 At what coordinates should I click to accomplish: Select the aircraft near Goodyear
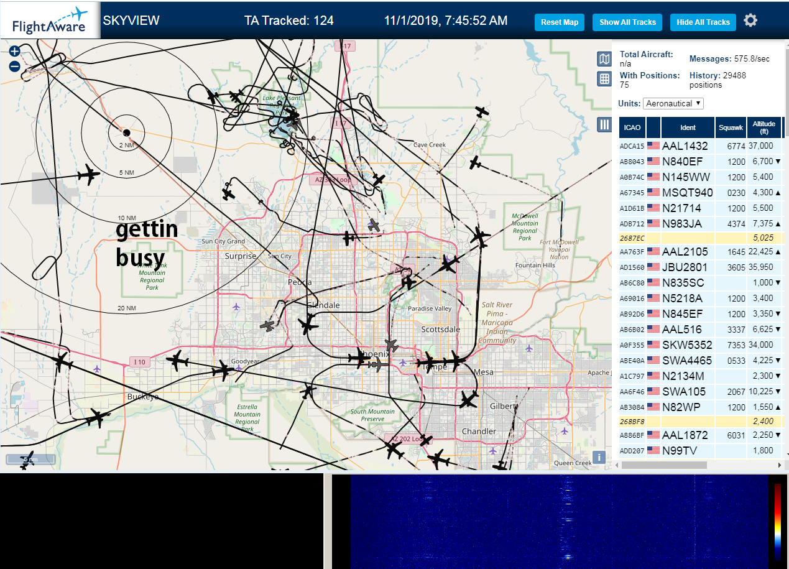click(223, 371)
